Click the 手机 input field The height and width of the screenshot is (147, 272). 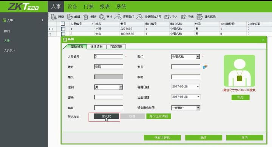pyautogui.click(x=185, y=77)
